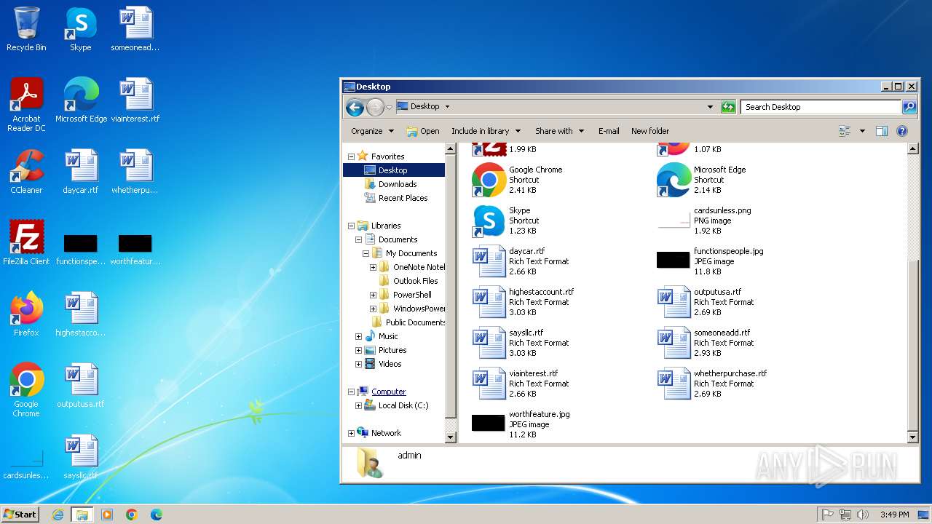Expand the Pictures library node

click(358, 350)
